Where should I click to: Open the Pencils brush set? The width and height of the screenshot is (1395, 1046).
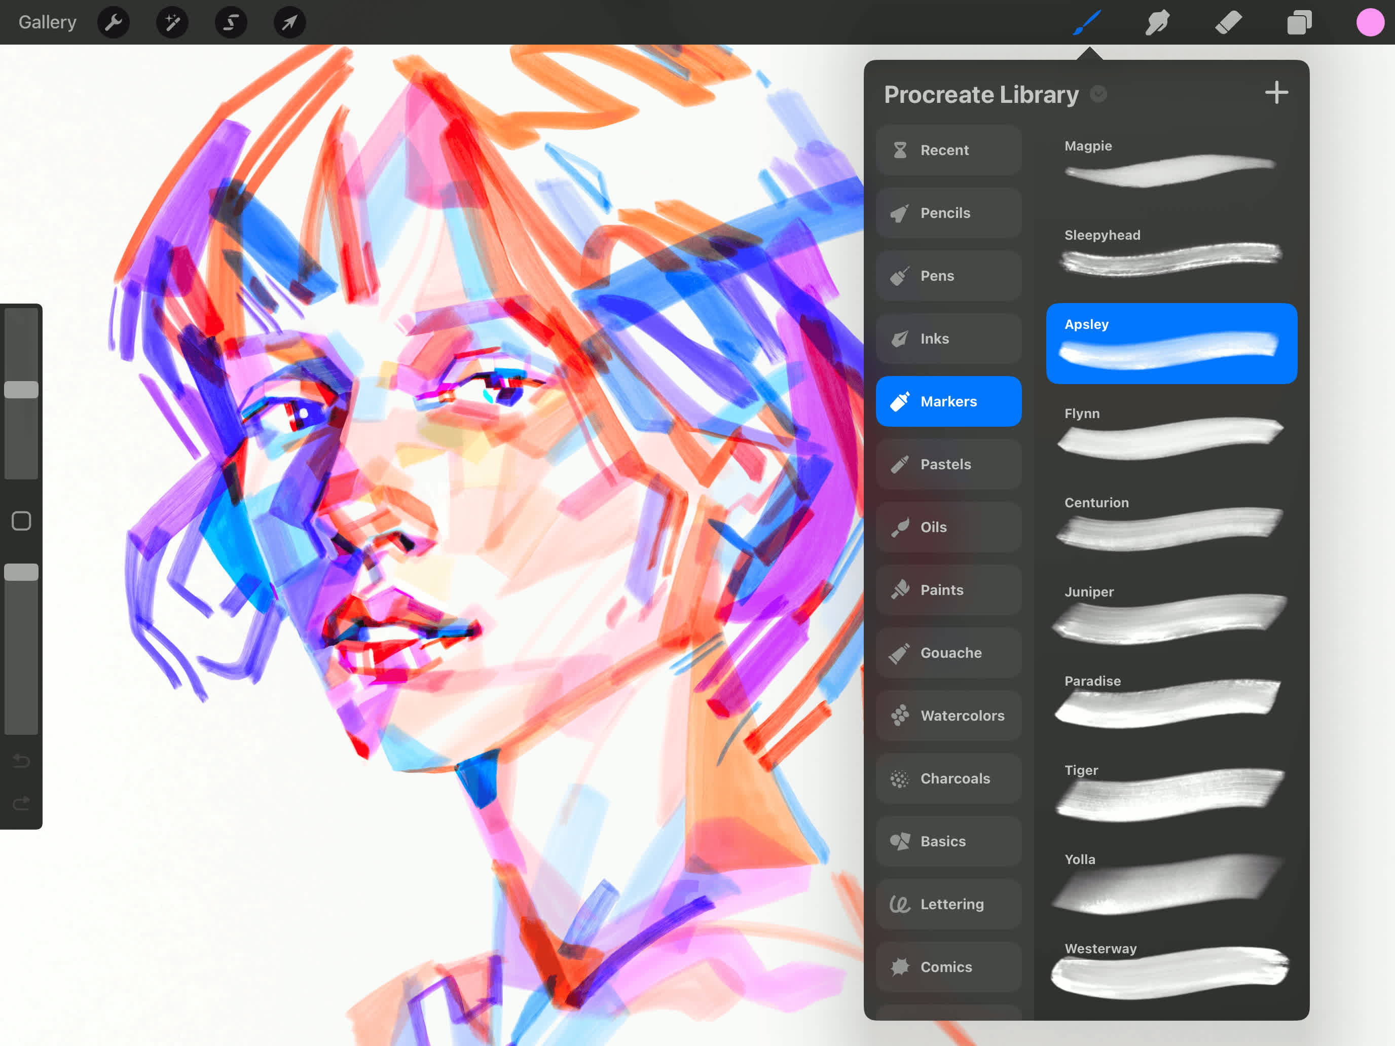click(x=948, y=213)
